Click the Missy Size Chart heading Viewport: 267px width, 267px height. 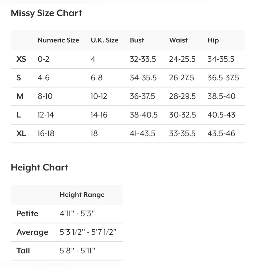pyautogui.click(x=46, y=13)
